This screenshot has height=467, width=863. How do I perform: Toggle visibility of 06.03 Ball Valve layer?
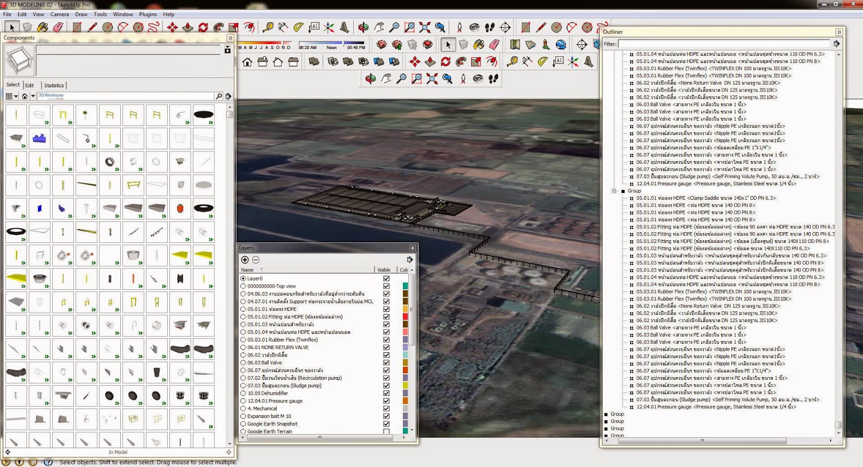tap(386, 363)
